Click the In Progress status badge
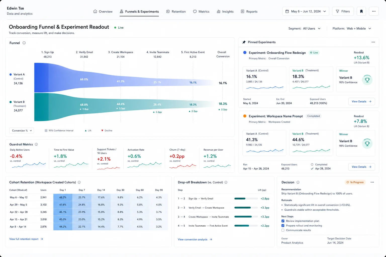Image resolution: width=386 pixels, height=257 pixels. tap(355, 182)
